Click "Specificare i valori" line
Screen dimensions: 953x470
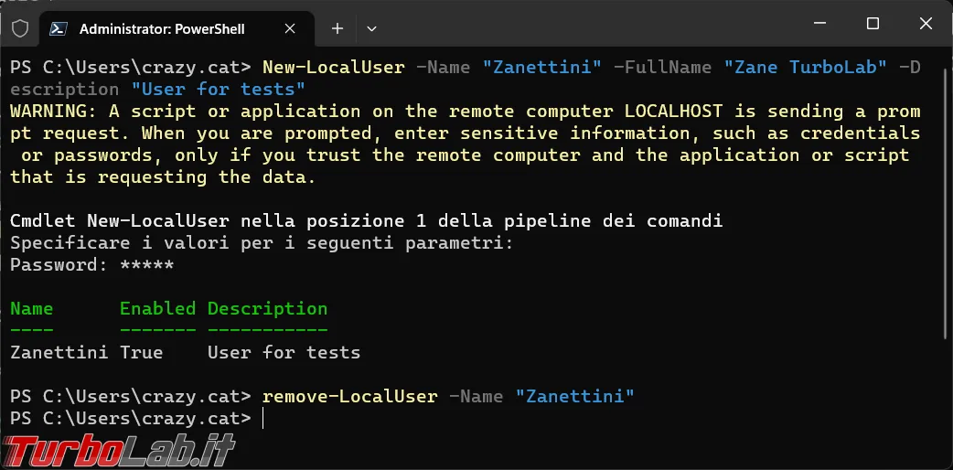[x=262, y=243]
